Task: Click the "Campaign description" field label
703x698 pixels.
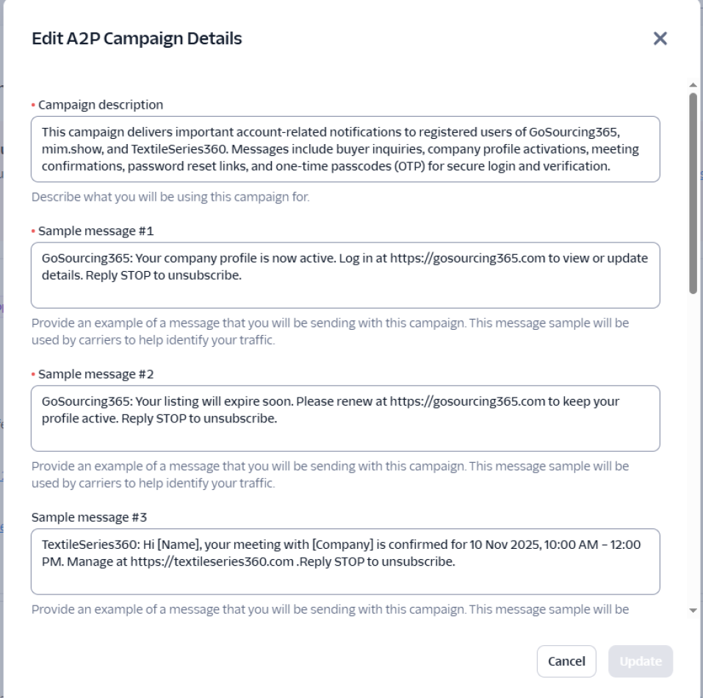Action: pyautogui.click(x=101, y=105)
